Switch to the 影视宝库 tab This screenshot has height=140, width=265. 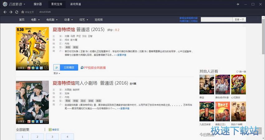point(57,4)
